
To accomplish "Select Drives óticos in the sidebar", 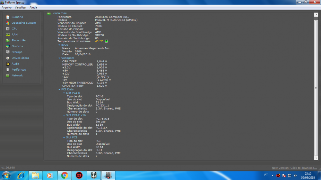I will (x=20, y=58).
